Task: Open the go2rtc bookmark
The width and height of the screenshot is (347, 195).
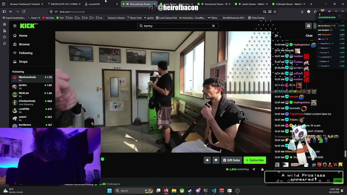Action: (x=149, y=18)
